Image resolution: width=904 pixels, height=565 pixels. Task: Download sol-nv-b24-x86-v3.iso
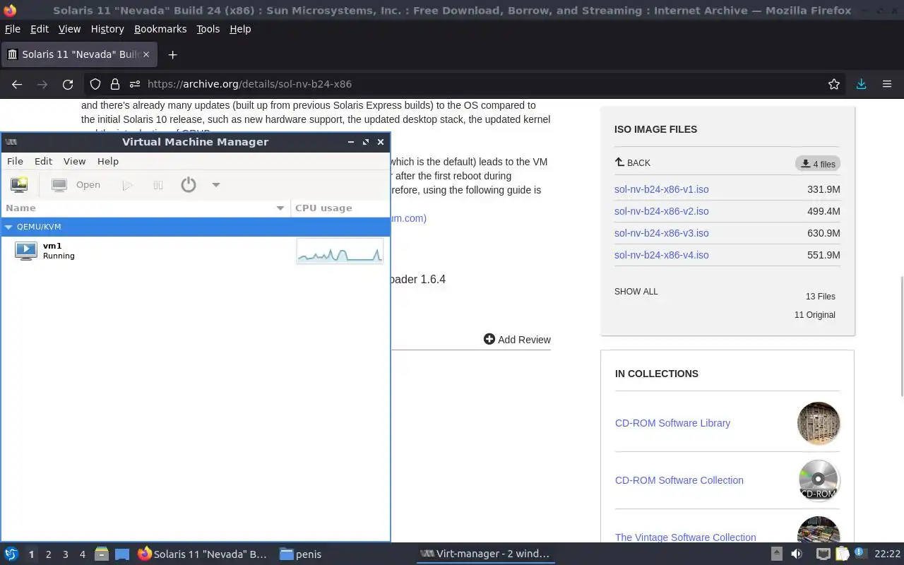click(x=661, y=233)
